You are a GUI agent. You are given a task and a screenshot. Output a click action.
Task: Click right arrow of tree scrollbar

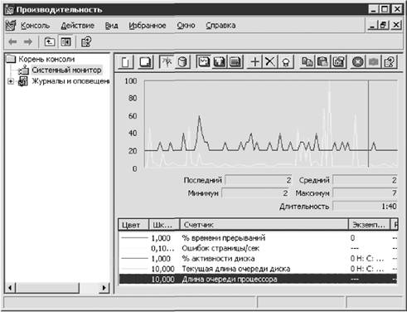click(x=104, y=288)
